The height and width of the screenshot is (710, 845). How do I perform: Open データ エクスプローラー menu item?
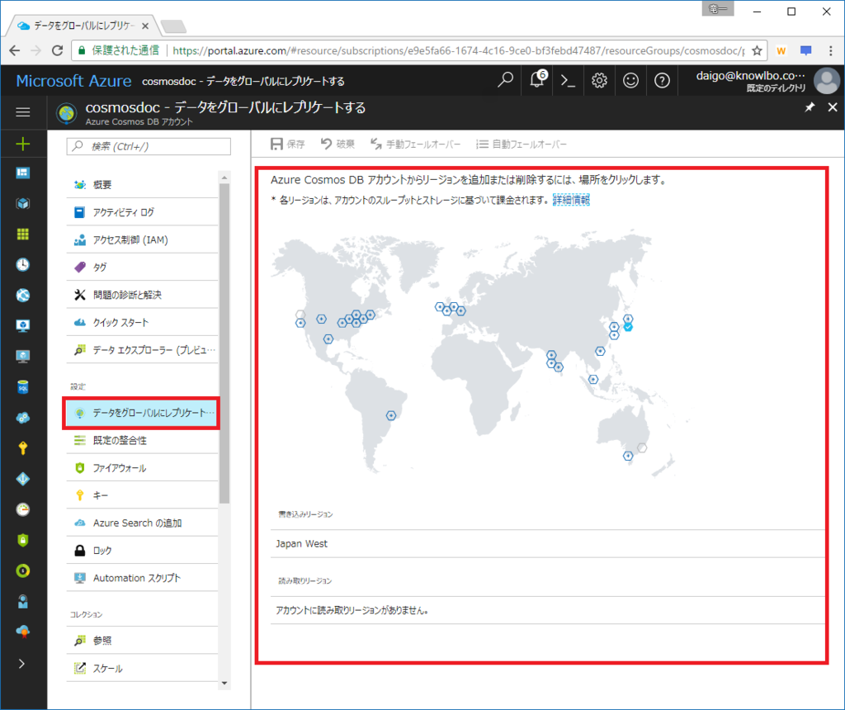point(142,350)
